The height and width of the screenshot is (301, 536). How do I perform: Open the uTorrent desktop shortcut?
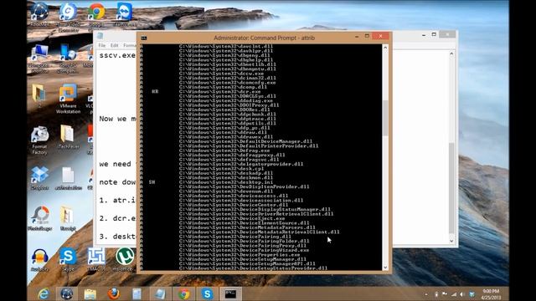tap(125, 257)
